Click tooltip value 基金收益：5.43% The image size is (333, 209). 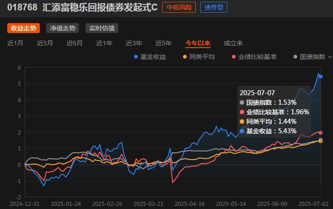[x=268, y=131]
